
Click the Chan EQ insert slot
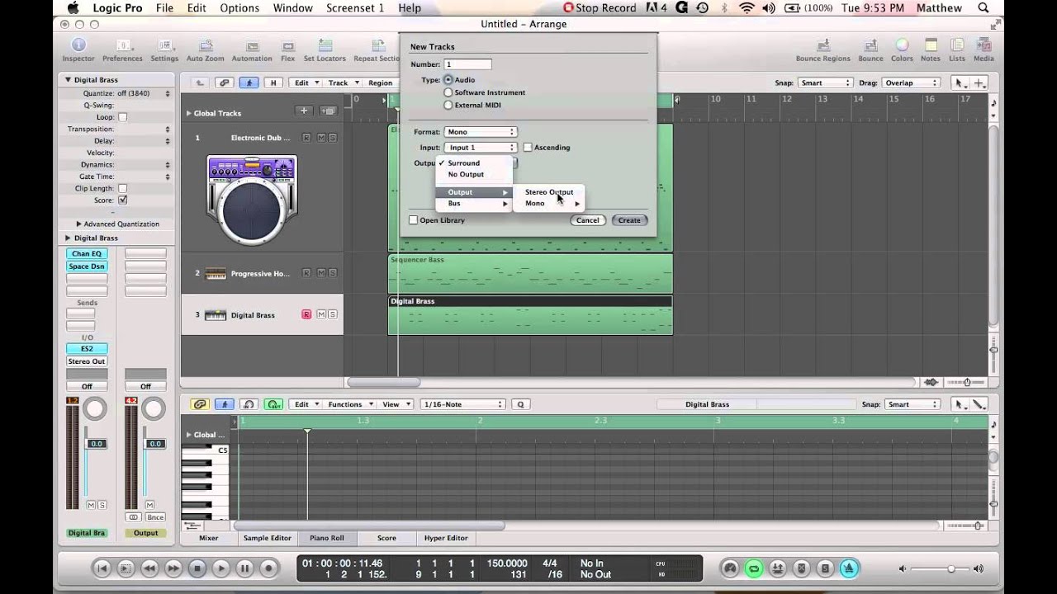pos(87,254)
